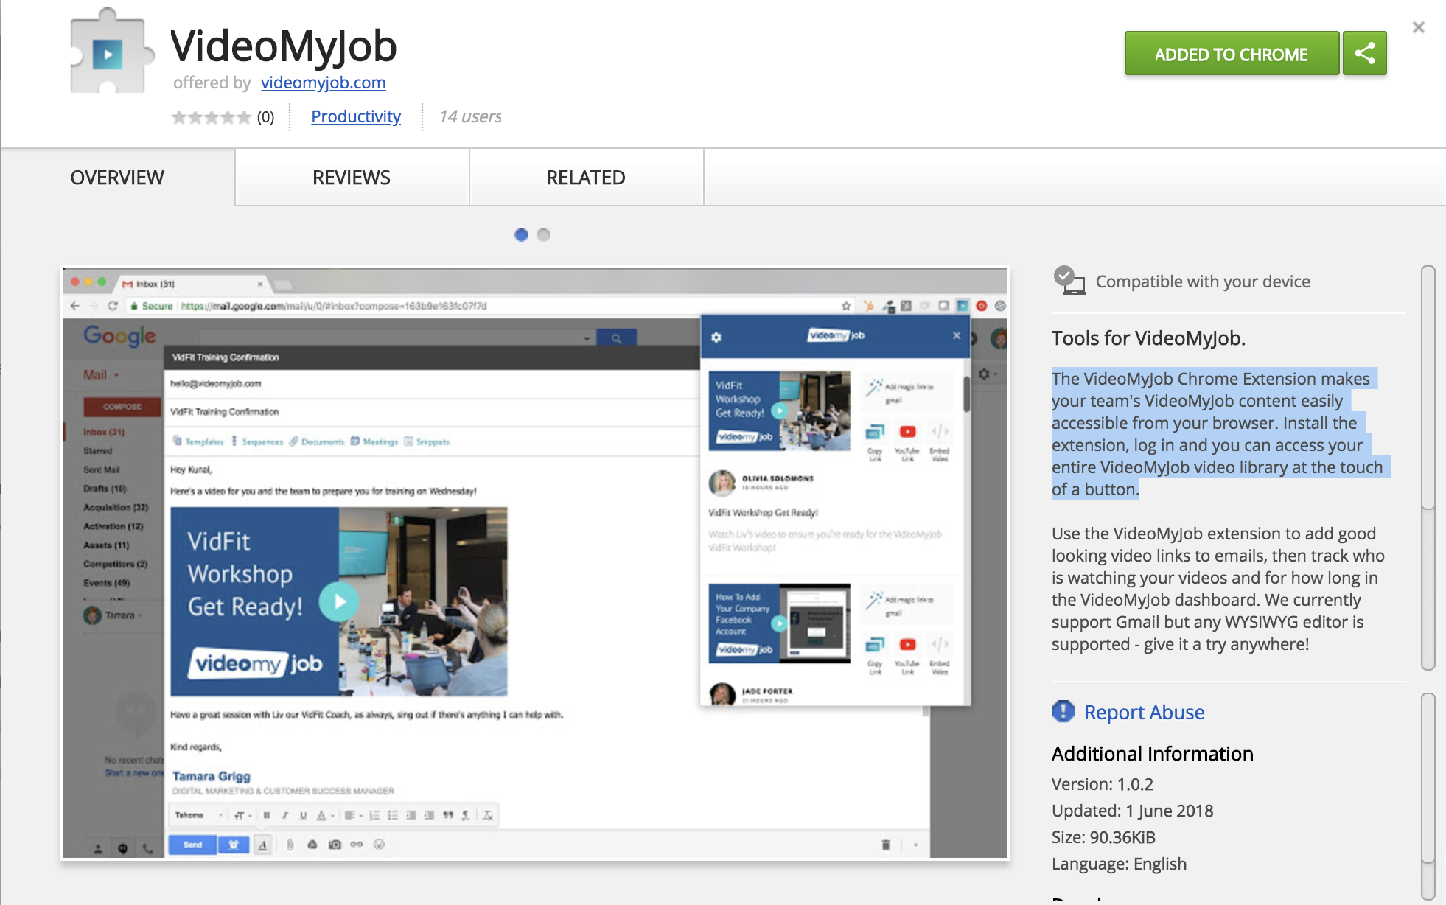This screenshot has height=905, width=1446.
Task: Select the second screenshot carousel dot
Action: point(543,234)
